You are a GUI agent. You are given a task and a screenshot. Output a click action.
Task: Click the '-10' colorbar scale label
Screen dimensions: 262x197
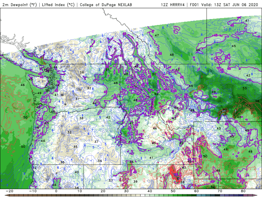(33, 191)
